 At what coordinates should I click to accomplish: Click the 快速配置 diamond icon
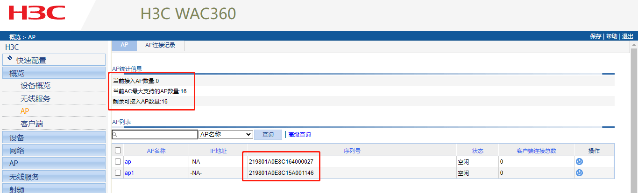click(x=10, y=58)
